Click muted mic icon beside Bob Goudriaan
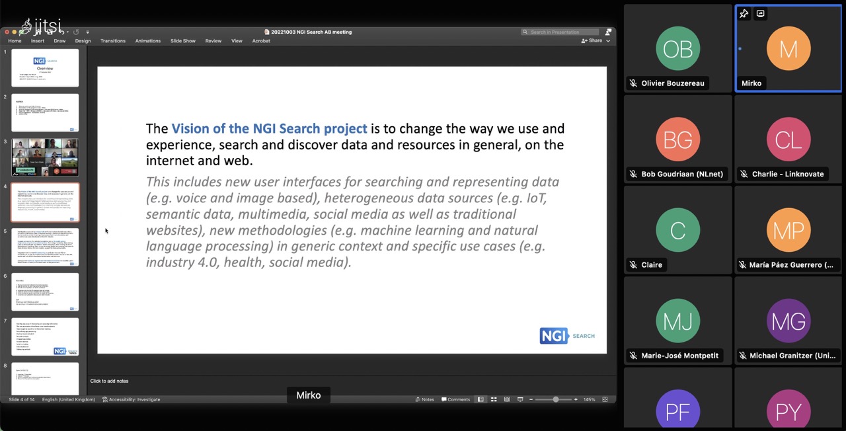 click(633, 174)
